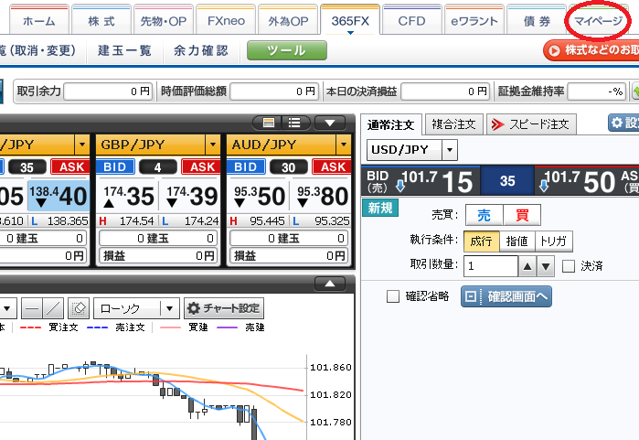Select 売 sell option
This screenshot has width=639, height=440.
click(485, 215)
